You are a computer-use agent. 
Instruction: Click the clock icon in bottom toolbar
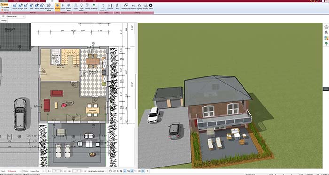(110, 171)
